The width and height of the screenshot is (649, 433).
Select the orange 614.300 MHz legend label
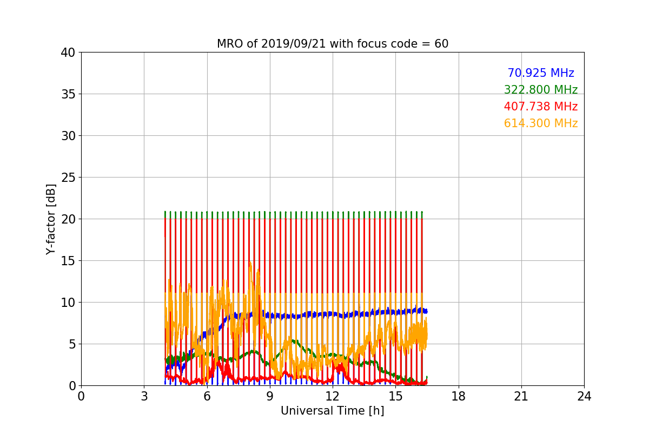541,123
